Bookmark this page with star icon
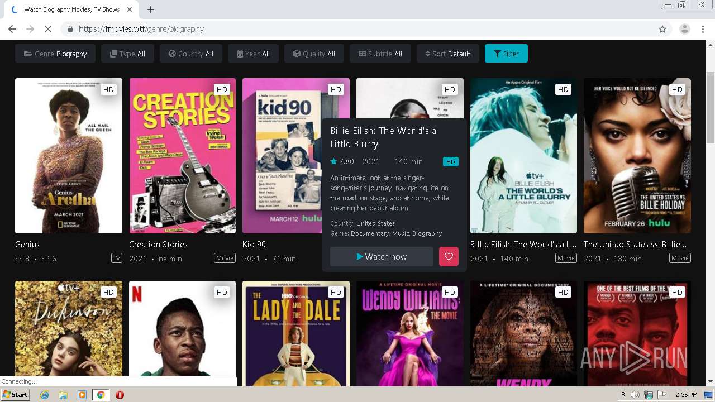Image resolution: width=715 pixels, height=402 pixels. pos(662,29)
